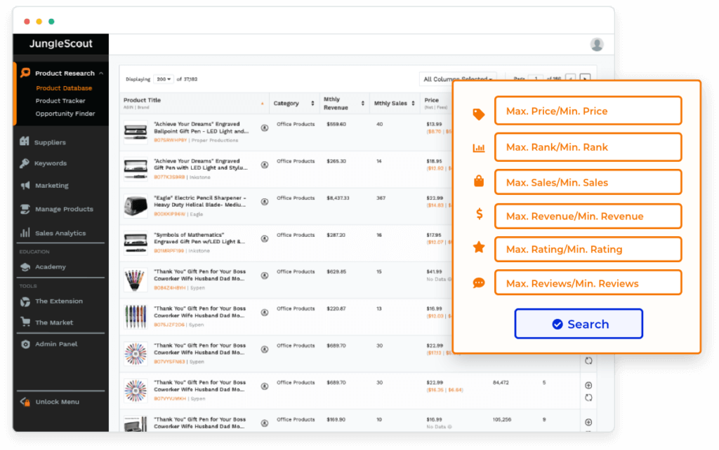Click Unlock Menu at sidebar bottom

click(x=57, y=402)
